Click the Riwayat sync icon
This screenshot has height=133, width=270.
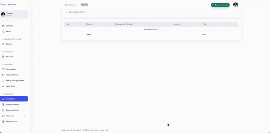click(x=3, y=116)
